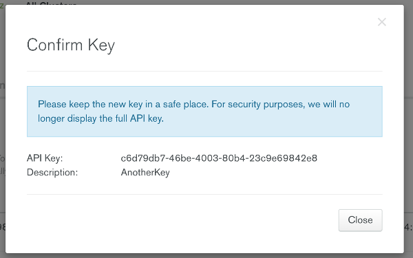Click the AnotherKey description value
Viewport: 413px width, 258px height.
pyautogui.click(x=145, y=173)
